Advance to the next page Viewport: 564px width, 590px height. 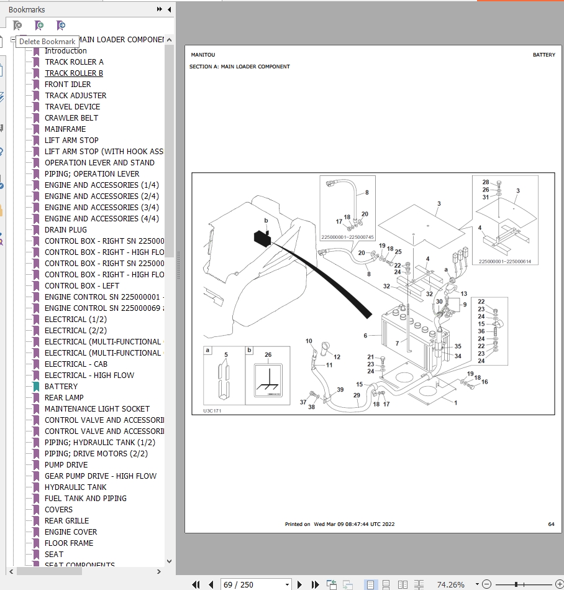click(x=300, y=584)
